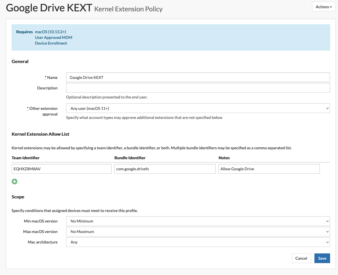The image size is (338, 275).
Task: Click the Notes field Allow Google Drive
Action: point(269,169)
